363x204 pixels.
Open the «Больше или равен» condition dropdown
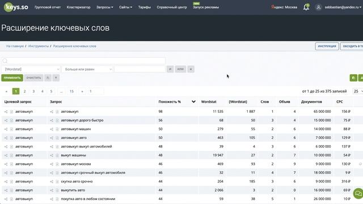[x=87, y=69]
